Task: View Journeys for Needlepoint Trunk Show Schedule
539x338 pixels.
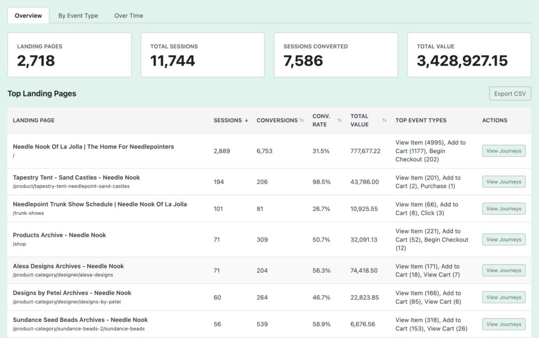Action: pyautogui.click(x=504, y=208)
